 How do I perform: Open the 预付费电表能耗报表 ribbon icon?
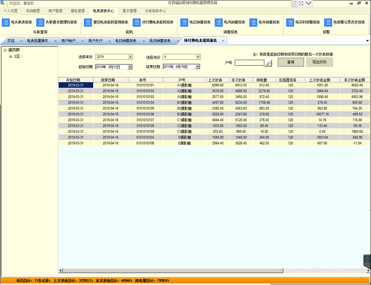point(137,22)
